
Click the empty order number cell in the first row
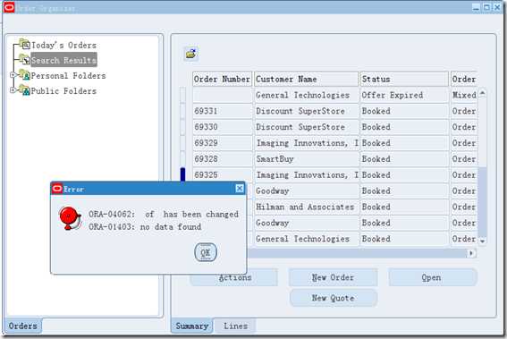[x=223, y=95]
